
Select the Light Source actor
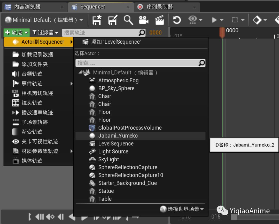[x=113, y=151]
